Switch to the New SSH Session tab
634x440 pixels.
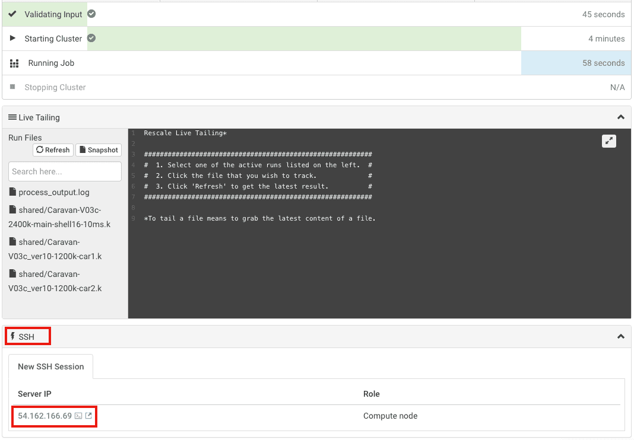(50, 366)
